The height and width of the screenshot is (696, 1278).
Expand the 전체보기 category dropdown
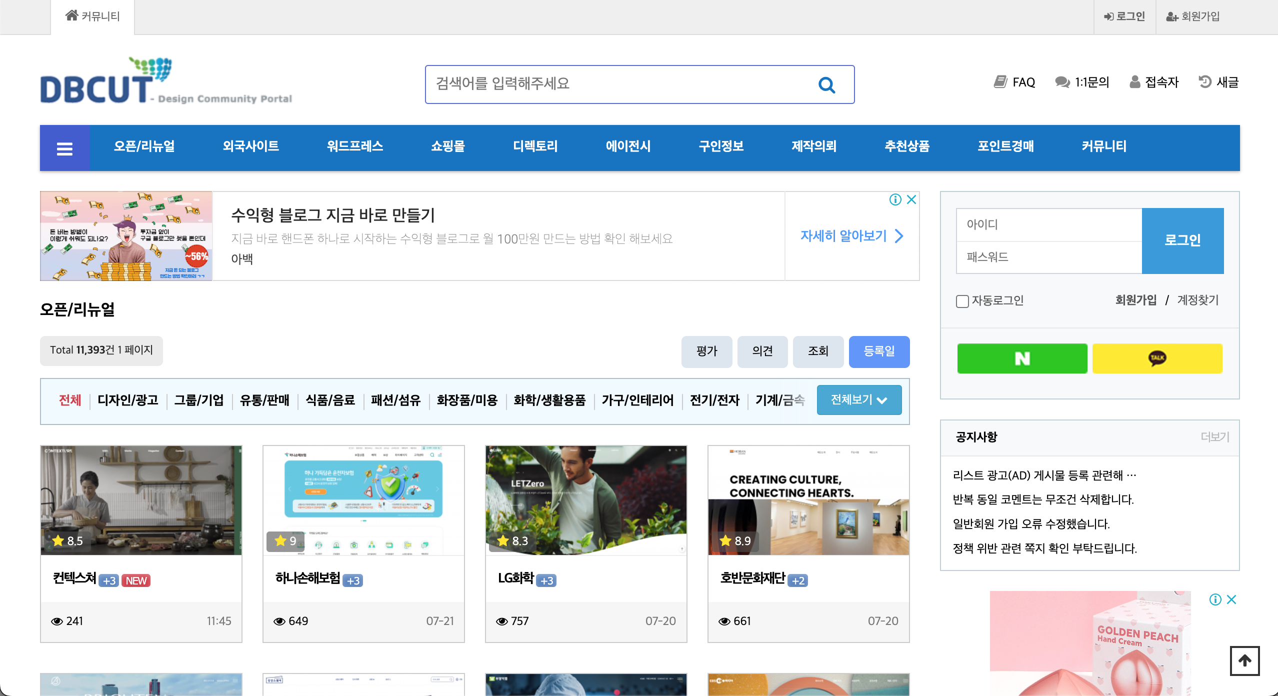[x=859, y=400]
